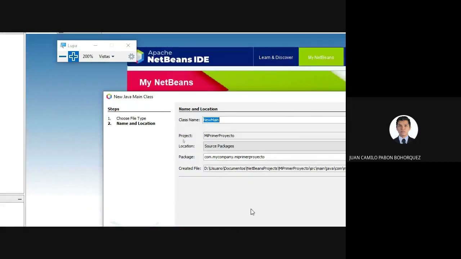This screenshot has height=259, width=461.
Task: Select step Choose File Type
Action: click(x=131, y=118)
